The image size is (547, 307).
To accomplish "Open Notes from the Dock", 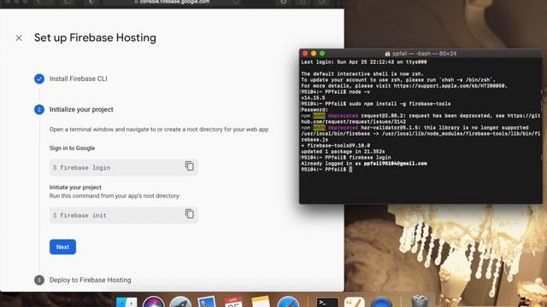I will 261,302.
